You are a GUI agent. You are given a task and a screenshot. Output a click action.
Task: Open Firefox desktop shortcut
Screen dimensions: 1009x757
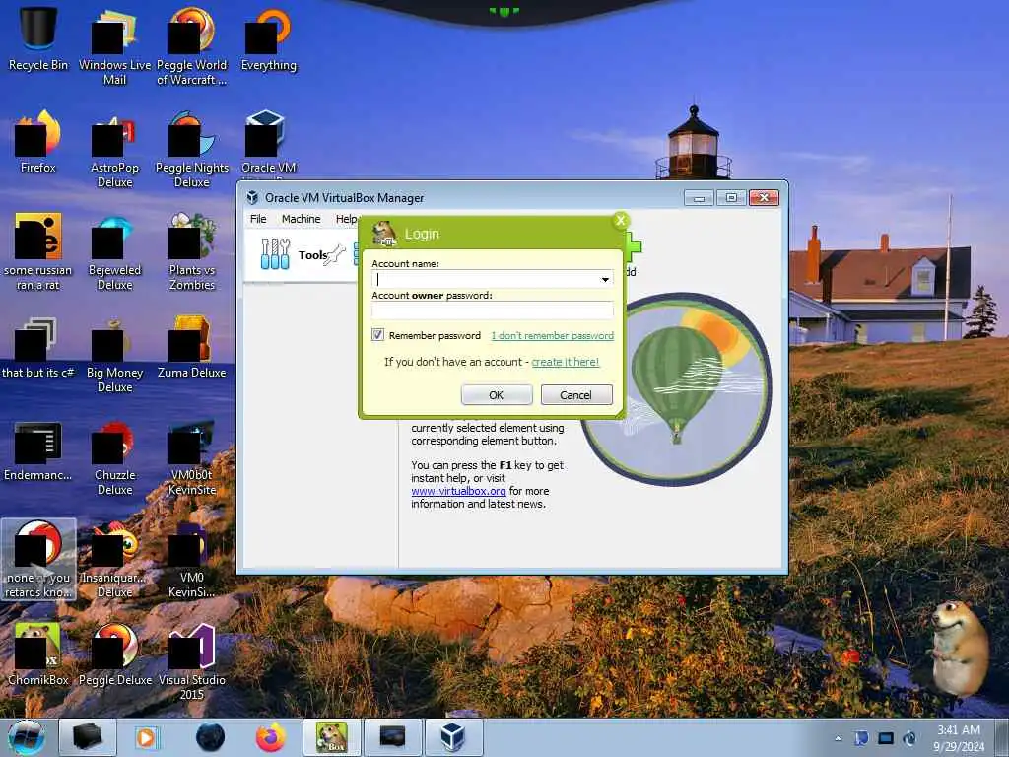(x=38, y=142)
